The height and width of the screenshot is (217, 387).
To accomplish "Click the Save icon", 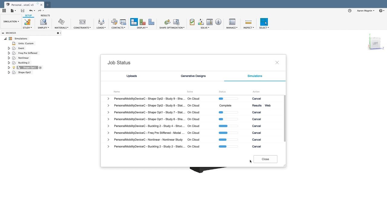I will pos(22,11).
